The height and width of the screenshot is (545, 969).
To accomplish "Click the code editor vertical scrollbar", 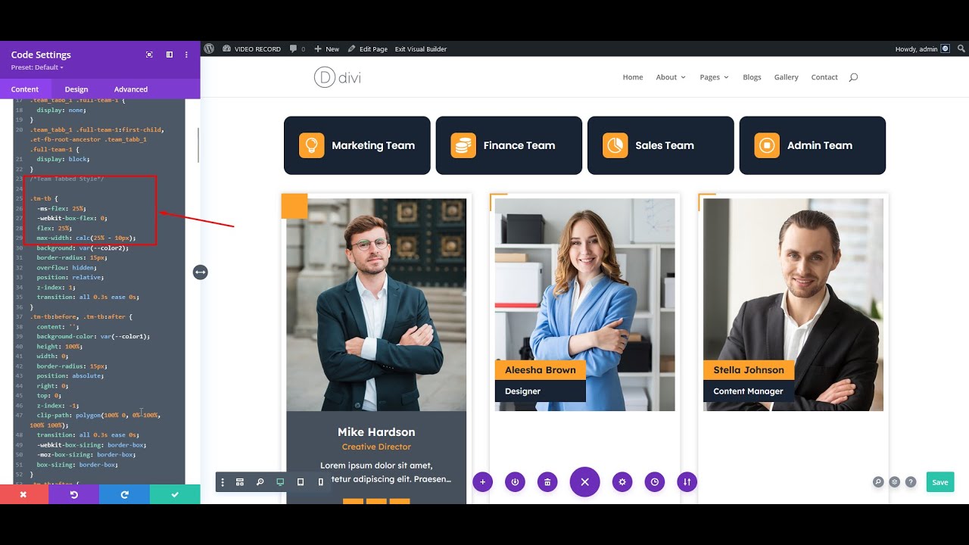I will pos(198,145).
